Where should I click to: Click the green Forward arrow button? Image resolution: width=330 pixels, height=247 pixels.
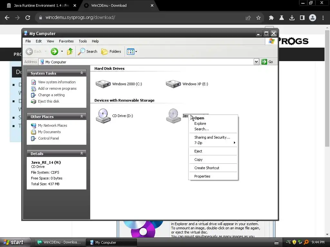[54, 51]
